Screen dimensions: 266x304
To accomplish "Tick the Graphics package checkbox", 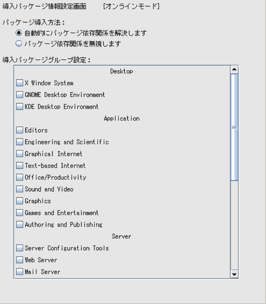I will [x=20, y=201].
